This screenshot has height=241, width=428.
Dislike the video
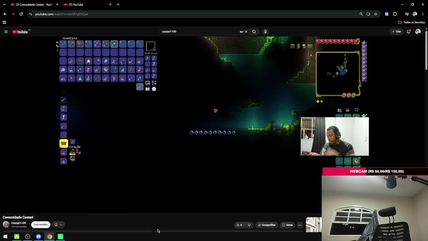[249, 225]
